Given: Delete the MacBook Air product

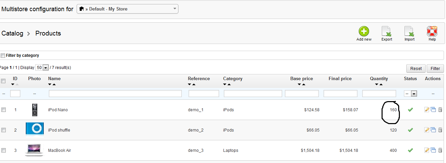Looking at the screenshot, I should click(440, 150).
